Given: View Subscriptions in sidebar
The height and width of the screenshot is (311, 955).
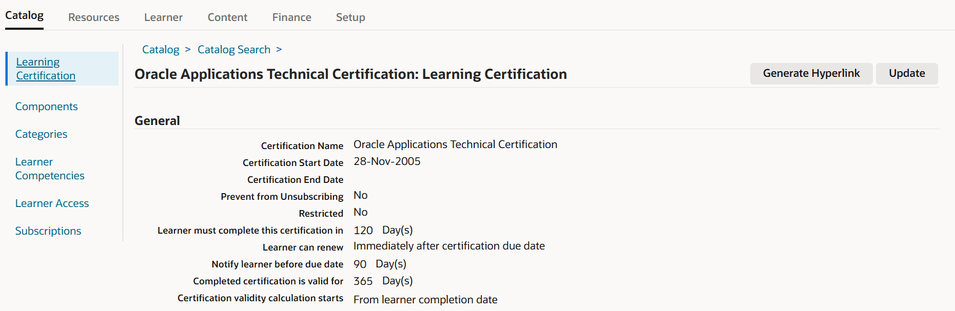Looking at the screenshot, I should coord(48,231).
